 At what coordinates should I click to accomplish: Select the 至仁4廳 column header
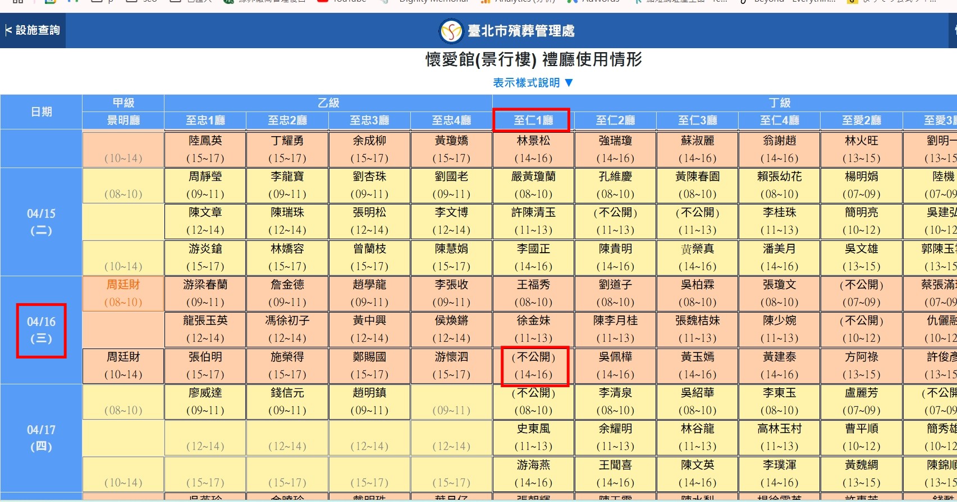pos(779,120)
